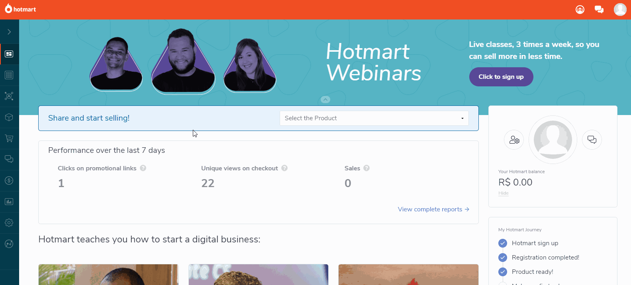
Task: Open the settings gear icon in sidebar
Action: pyautogui.click(x=9, y=223)
